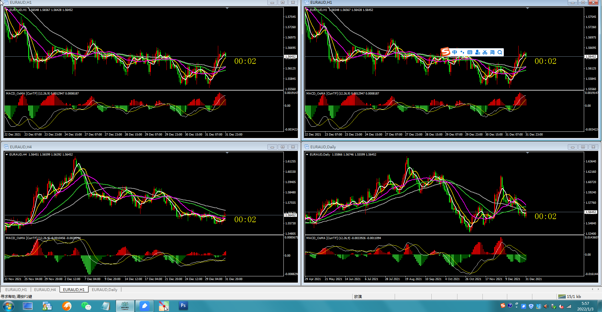Open the monitor/desktop taskbar icon
Image resolution: width=602 pixels, height=312 pixels.
pos(28,306)
